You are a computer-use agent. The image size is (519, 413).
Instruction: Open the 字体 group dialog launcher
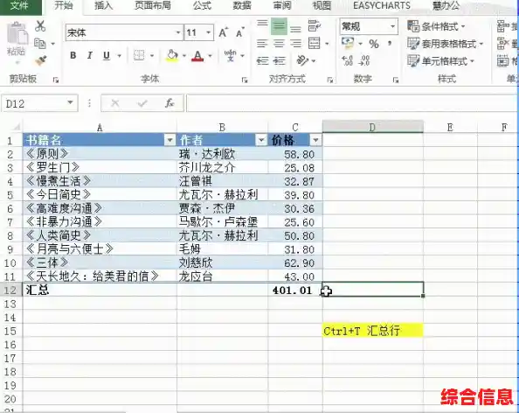[245, 80]
